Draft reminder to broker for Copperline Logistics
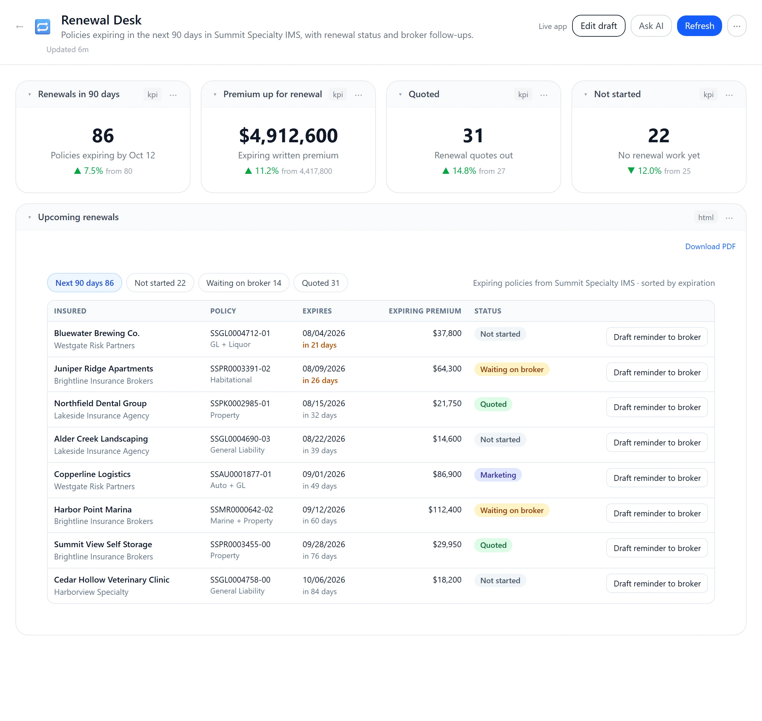 click(x=657, y=478)
